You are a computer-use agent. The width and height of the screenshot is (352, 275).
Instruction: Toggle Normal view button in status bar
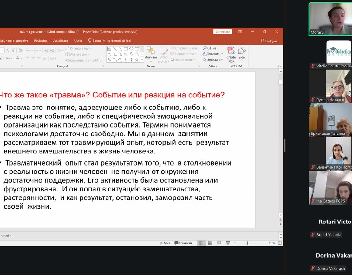point(201,243)
